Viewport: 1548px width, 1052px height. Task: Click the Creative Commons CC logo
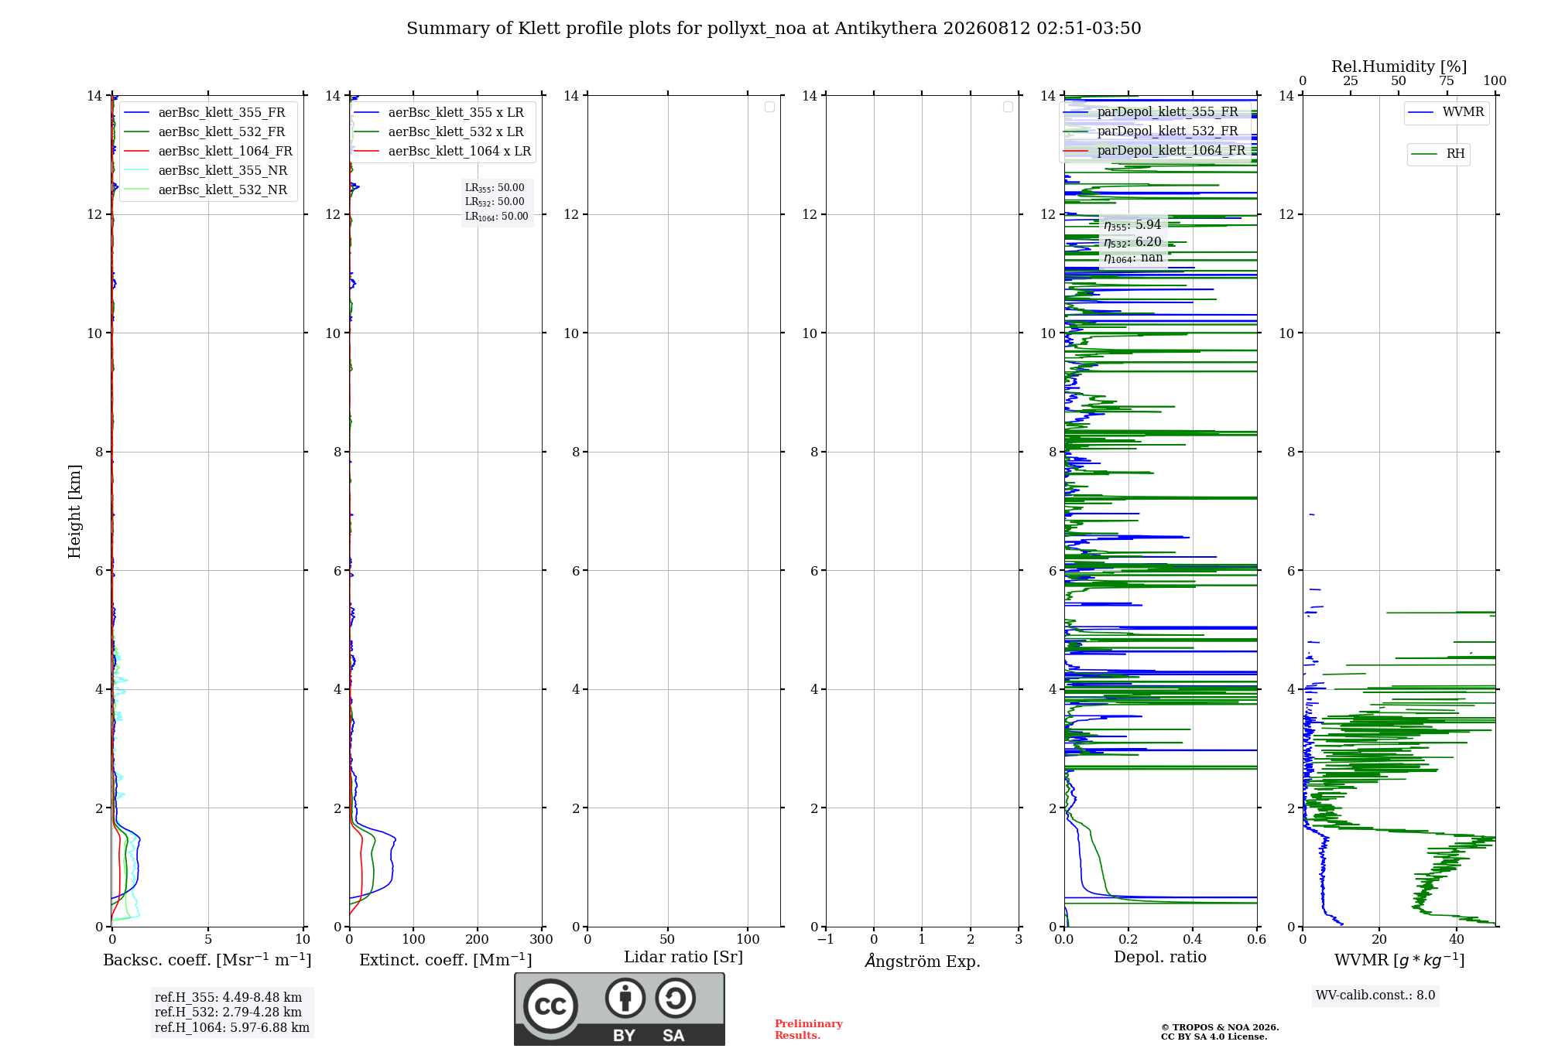coord(550,1006)
